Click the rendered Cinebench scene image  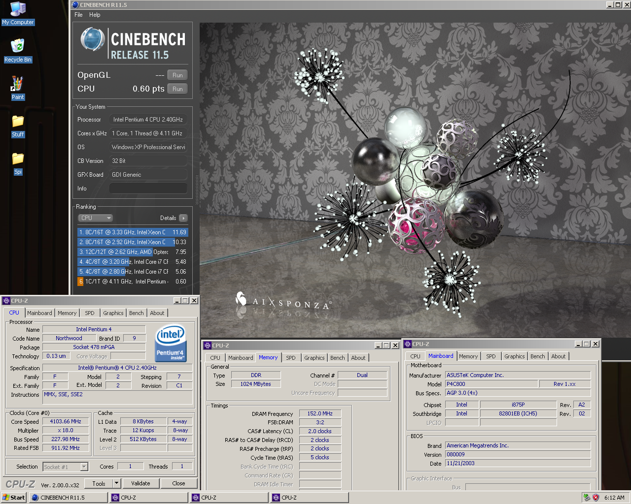415,180
